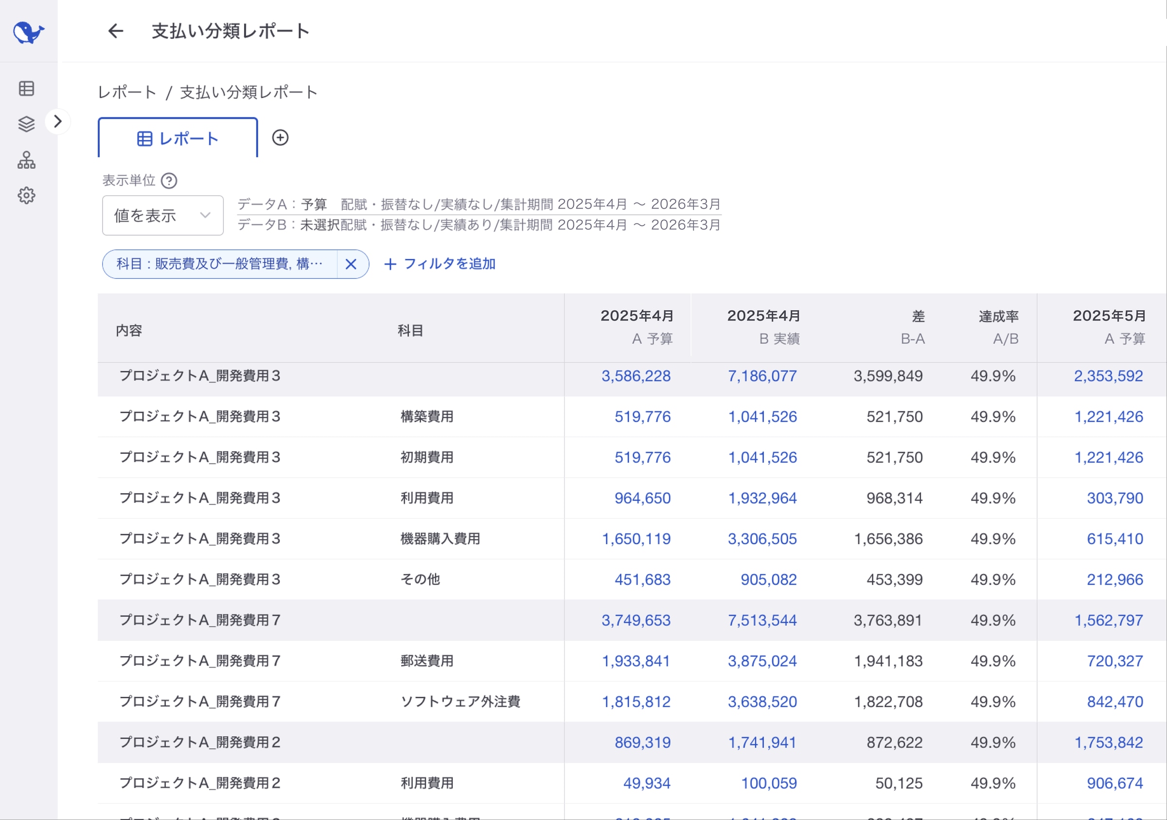Click the 差 B-A column header
This screenshot has height=820, width=1167.
[x=913, y=327]
